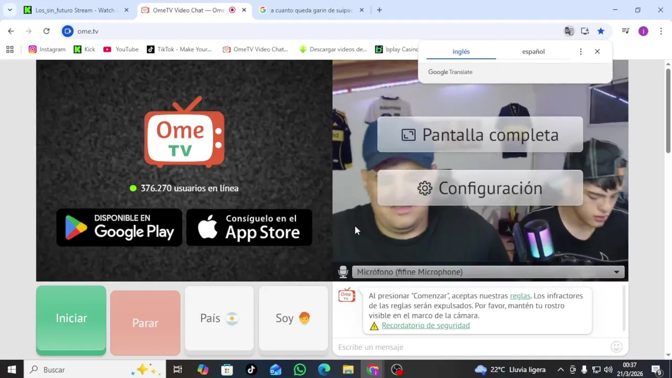Open the Chrome apps grid in bookmarks bar
672x378 pixels.
pos(9,49)
